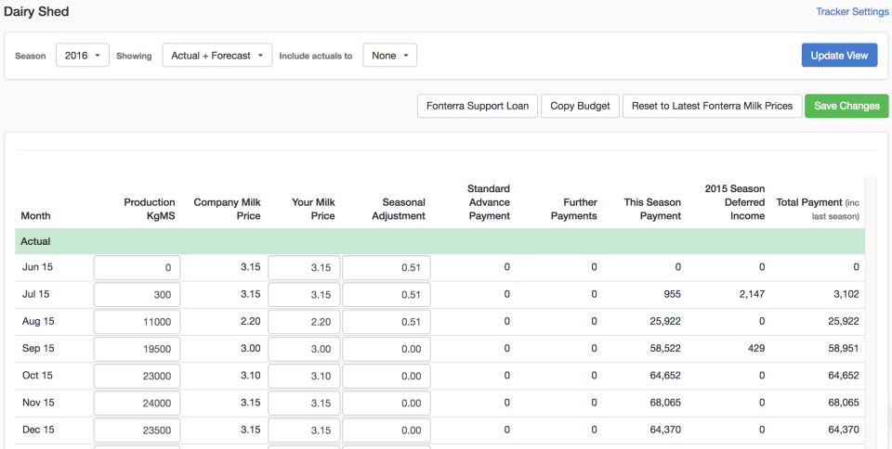Reset to Latest Fonterra Milk Prices

pyautogui.click(x=712, y=106)
